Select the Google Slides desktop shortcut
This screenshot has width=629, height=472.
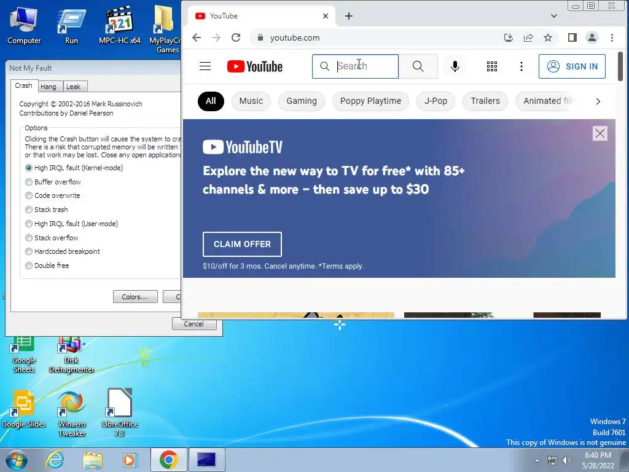coord(24,409)
